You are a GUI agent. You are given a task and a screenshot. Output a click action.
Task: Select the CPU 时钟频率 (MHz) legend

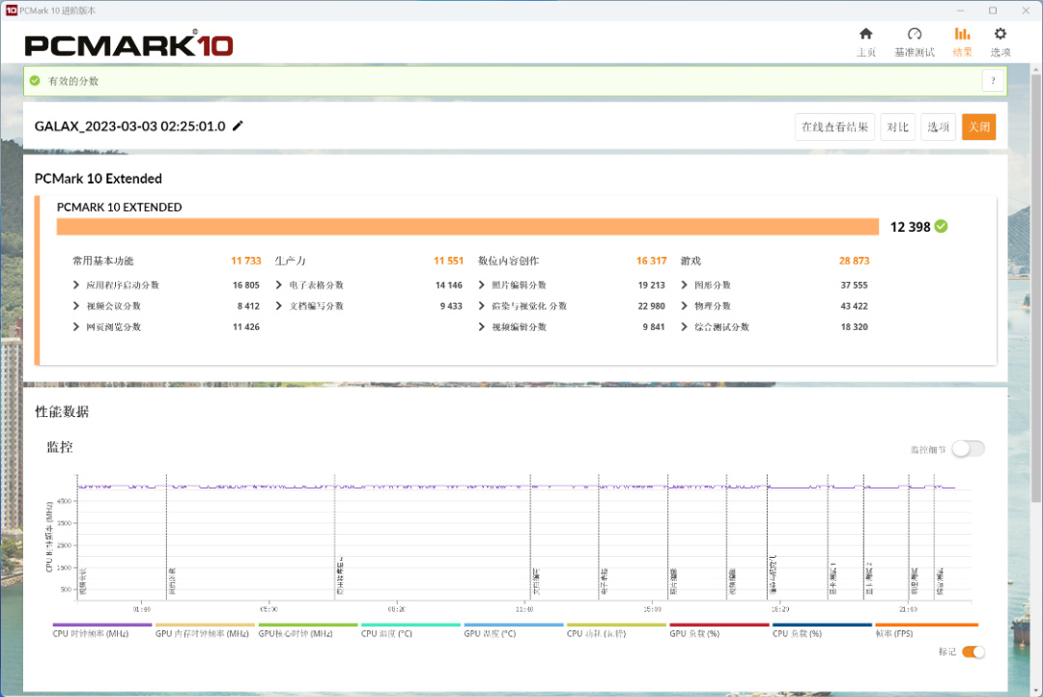point(102,630)
